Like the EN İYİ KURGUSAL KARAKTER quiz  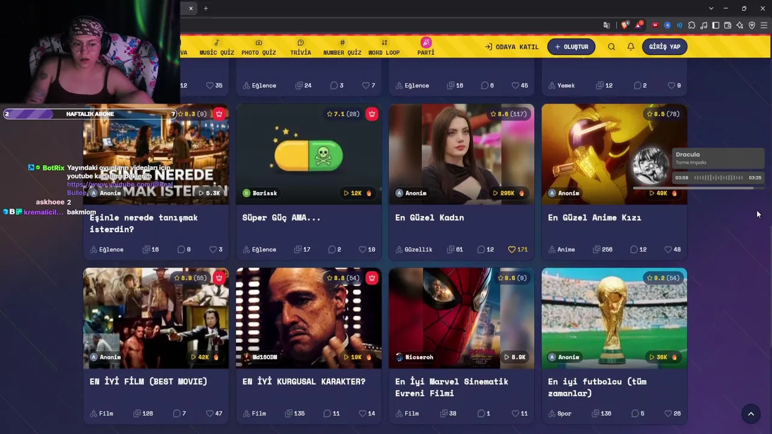[x=362, y=414]
